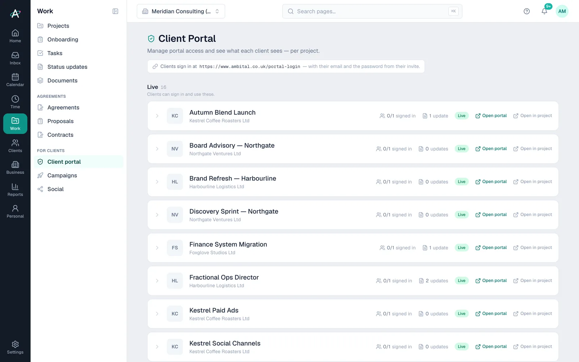The image size is (579, 362).
Task: Open Status updates in the sidebar
Action: 79,67
